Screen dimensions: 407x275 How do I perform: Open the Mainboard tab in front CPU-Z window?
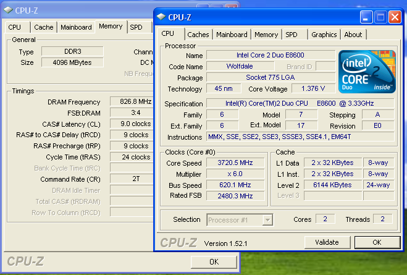(232, 35)
